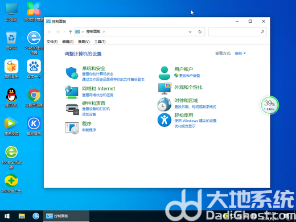296x222 pixels.
Task: Select the Google Chrome desktop icon
Action: tap(34, 97)
